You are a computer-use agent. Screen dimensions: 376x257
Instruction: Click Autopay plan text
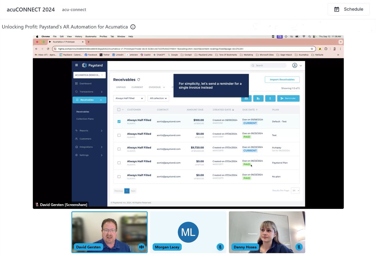276,147
